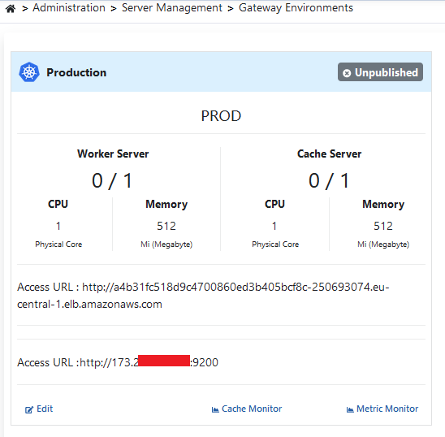This screenshot has height=437, width=445.
Task: Click the Edit pencil icon
Action: click(x=29, y=409)
